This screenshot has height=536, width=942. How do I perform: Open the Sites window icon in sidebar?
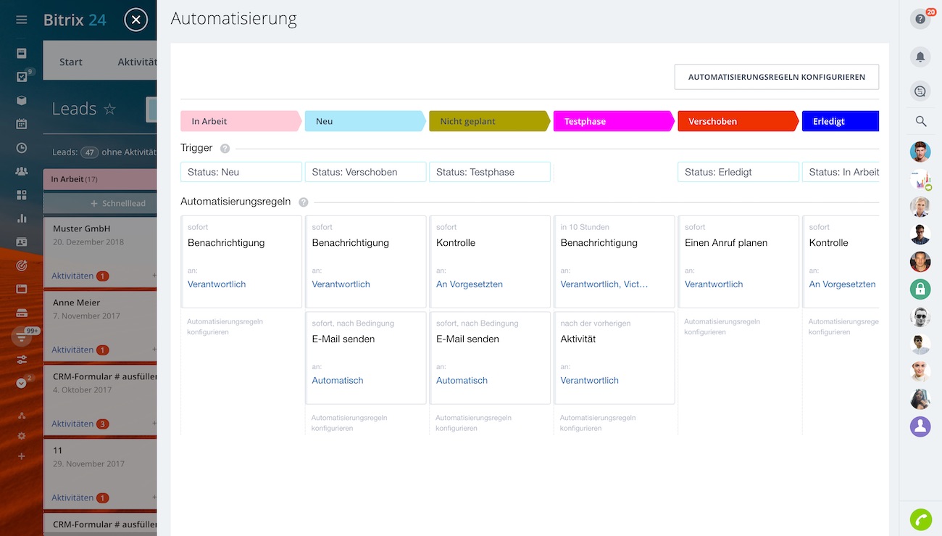point(22,289)
